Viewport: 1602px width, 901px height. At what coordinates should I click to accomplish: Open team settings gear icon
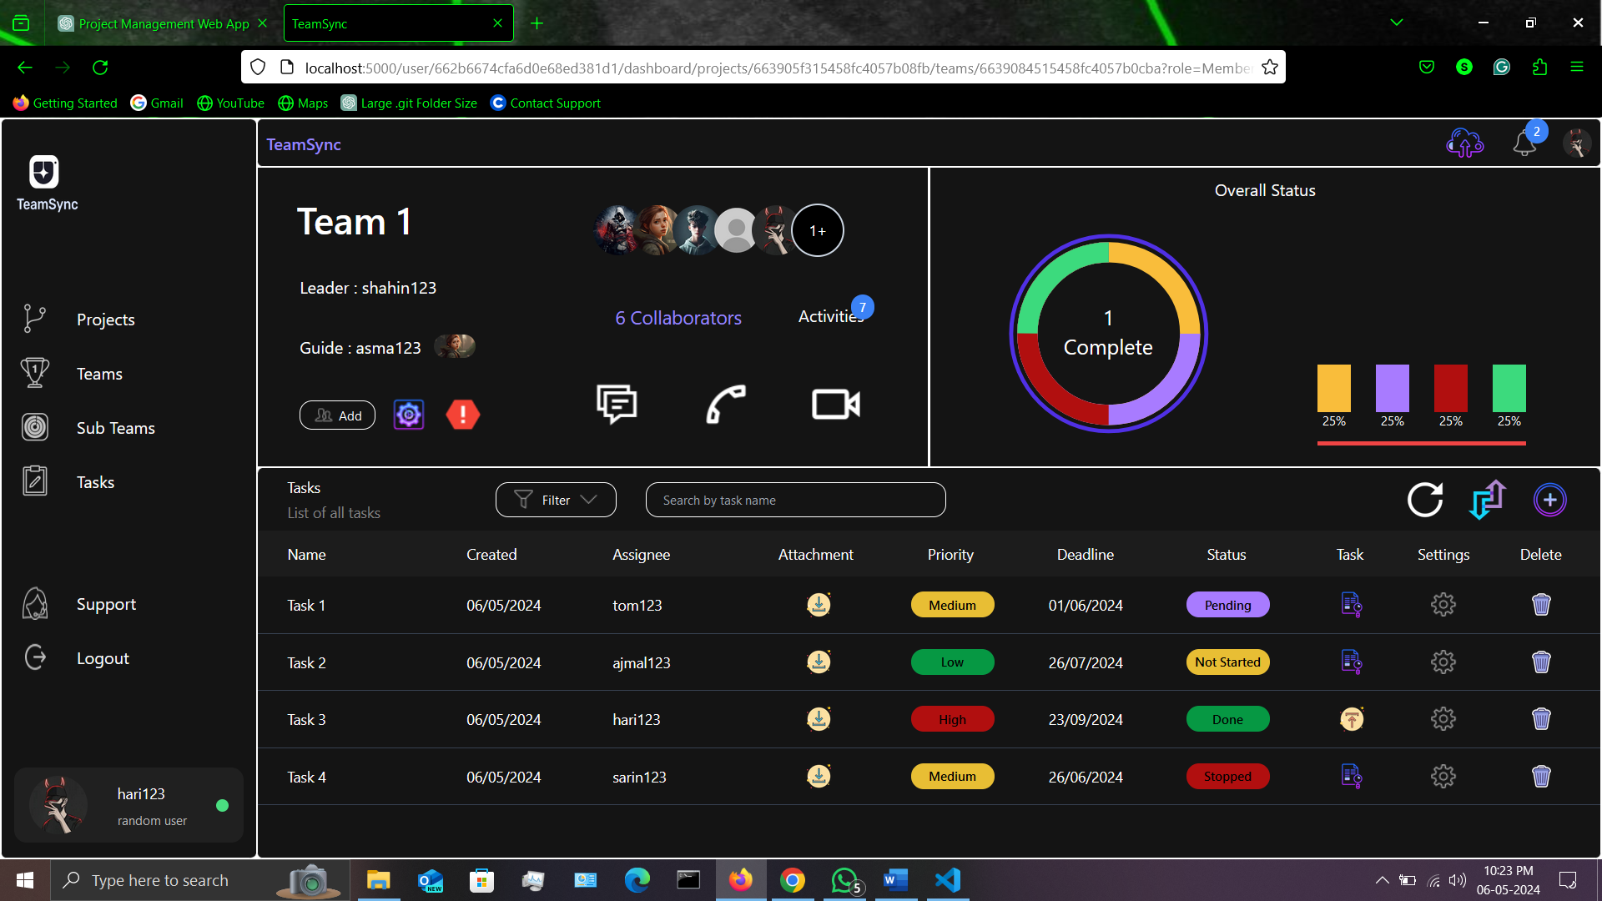click(x=409, y=415)
